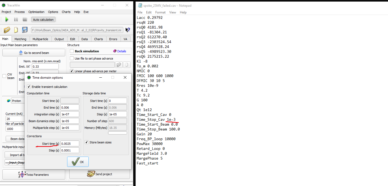This screenshot has height=186, width=388.
Task: Toggle Enable transient calculation checkbox
Action: (x=29, y=87)
